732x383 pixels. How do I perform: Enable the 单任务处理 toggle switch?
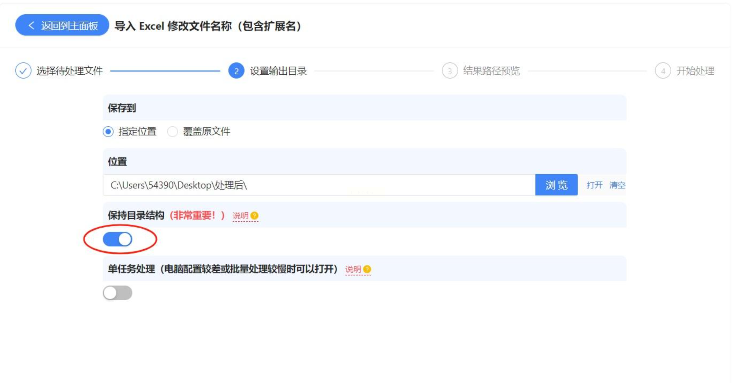click(x=118, y=293)
